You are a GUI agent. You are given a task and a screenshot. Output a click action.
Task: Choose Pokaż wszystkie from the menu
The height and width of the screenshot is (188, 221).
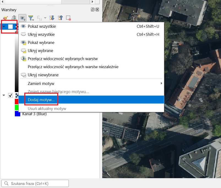click(x=91, y=26)
